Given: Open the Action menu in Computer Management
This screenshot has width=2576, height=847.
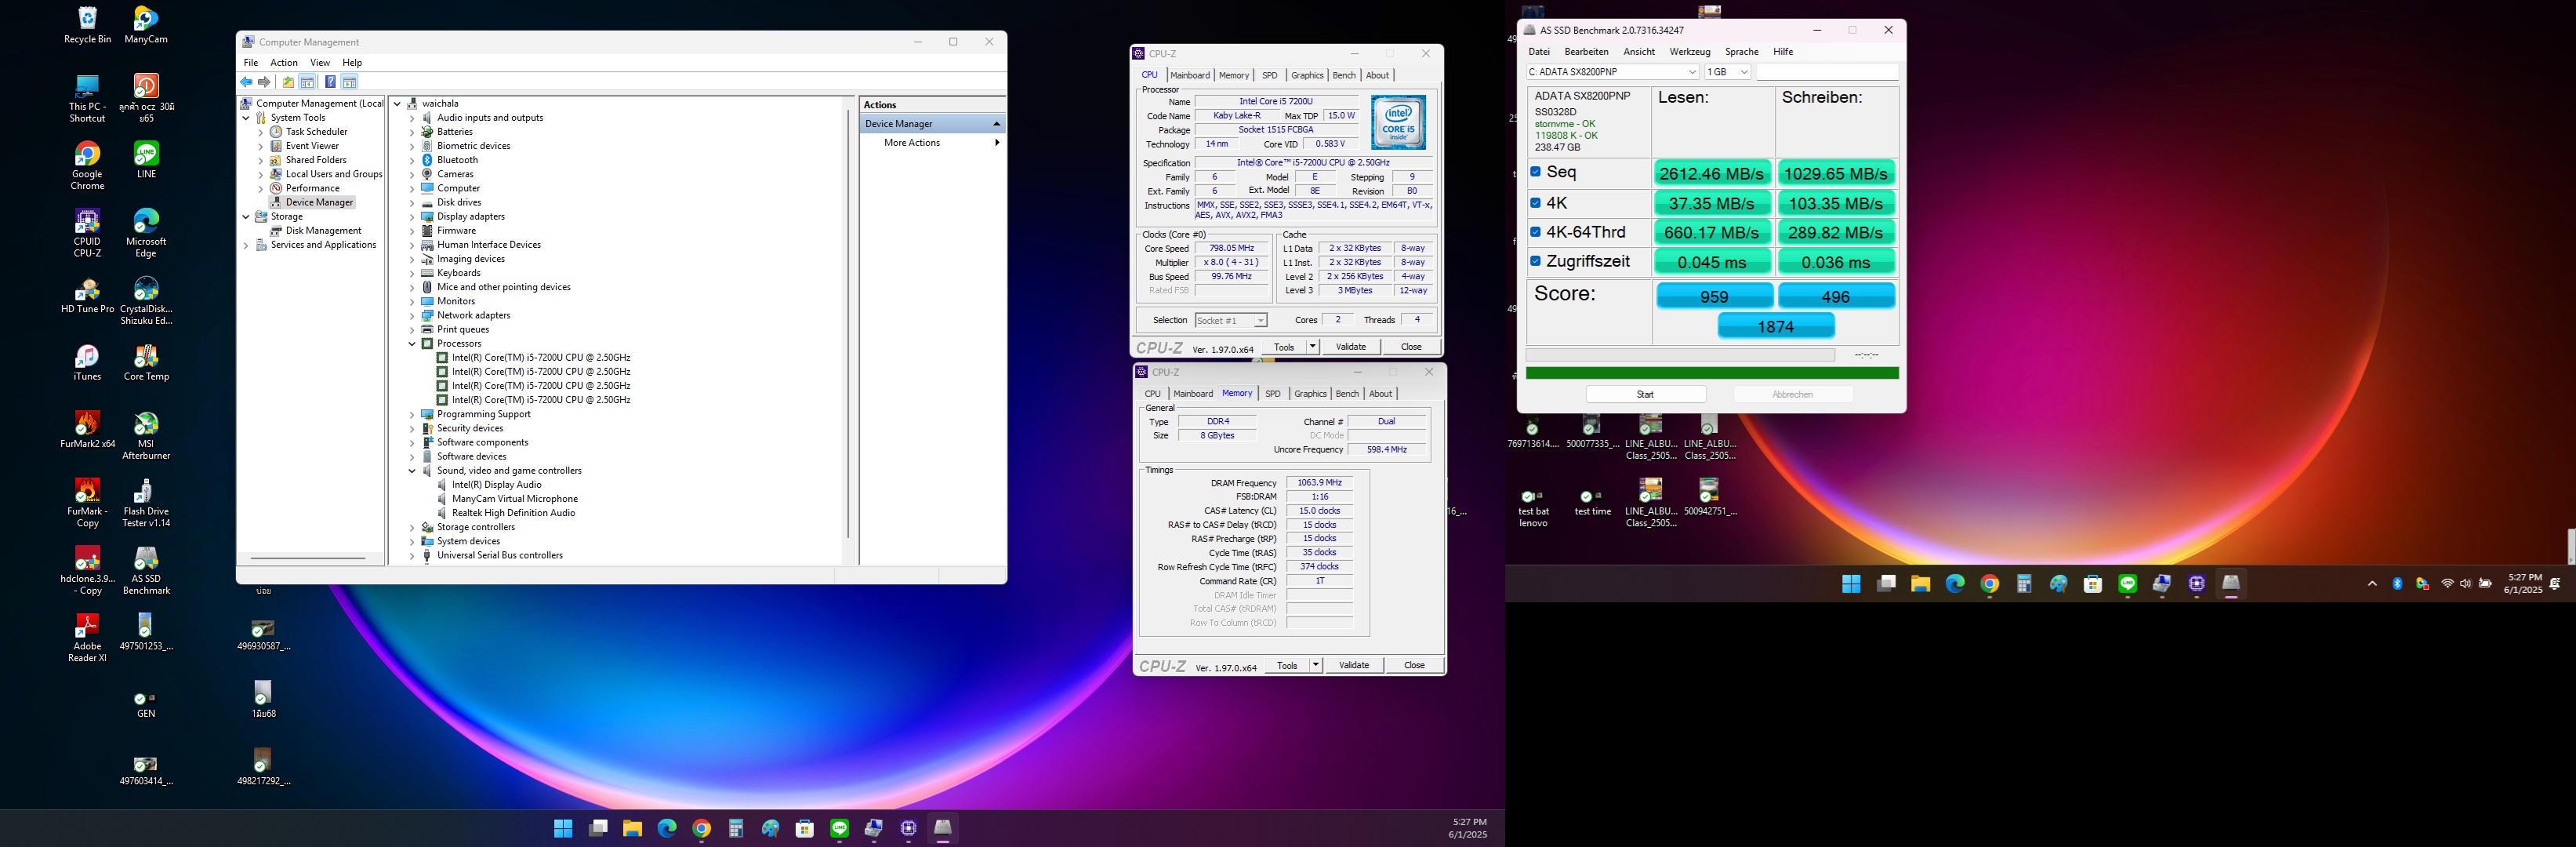Looking at the screenshot, I should coord(284,62).
